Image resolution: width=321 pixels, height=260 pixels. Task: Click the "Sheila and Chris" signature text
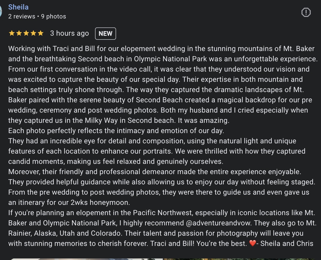tap(287, 243)
